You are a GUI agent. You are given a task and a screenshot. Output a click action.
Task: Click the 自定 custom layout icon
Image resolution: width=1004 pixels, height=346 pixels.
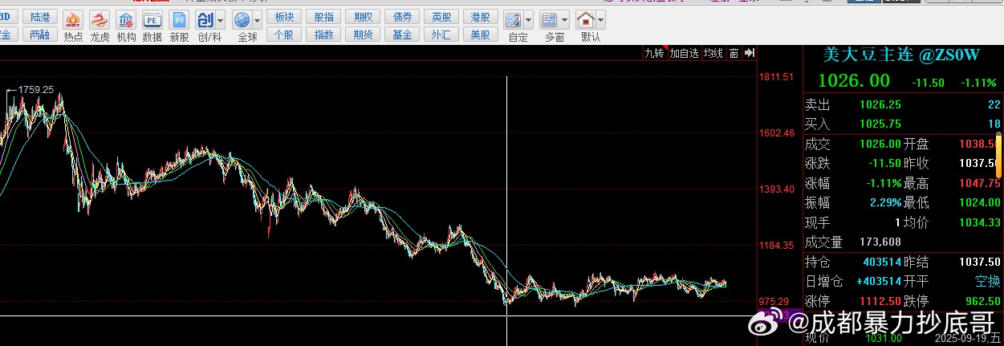coord(513,20)
